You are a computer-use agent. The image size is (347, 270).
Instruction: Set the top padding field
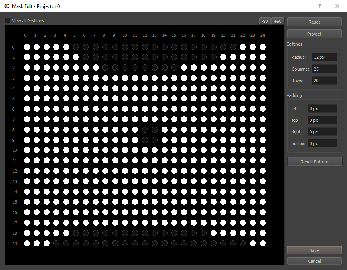point(323,120)
